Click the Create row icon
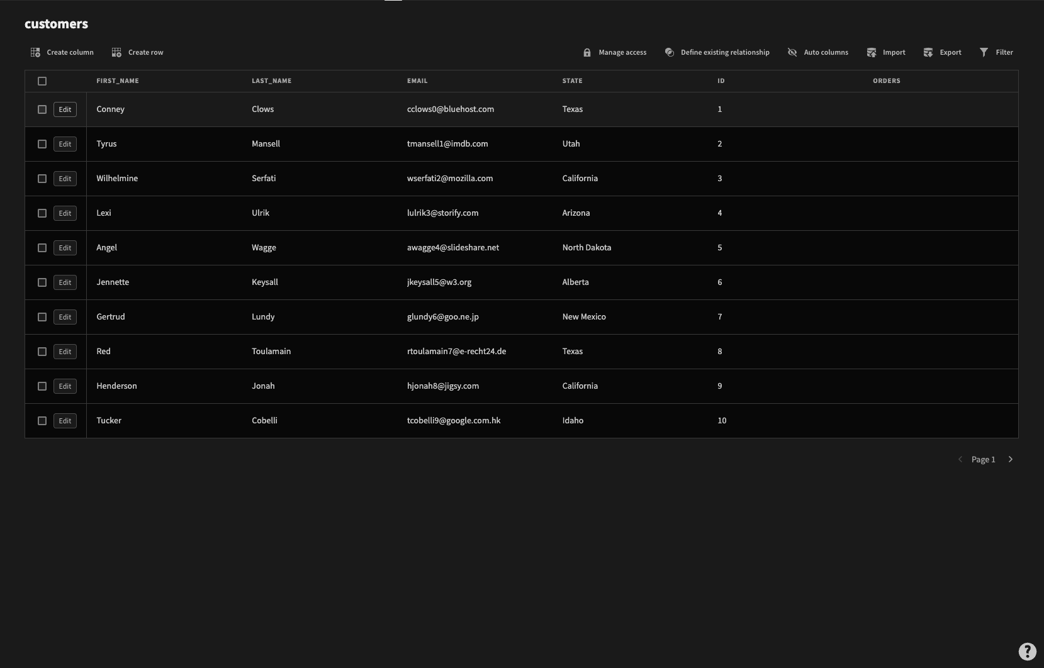Image resolution: width=1044 pixels, height=668 pixels. click(x=116, y=52)
